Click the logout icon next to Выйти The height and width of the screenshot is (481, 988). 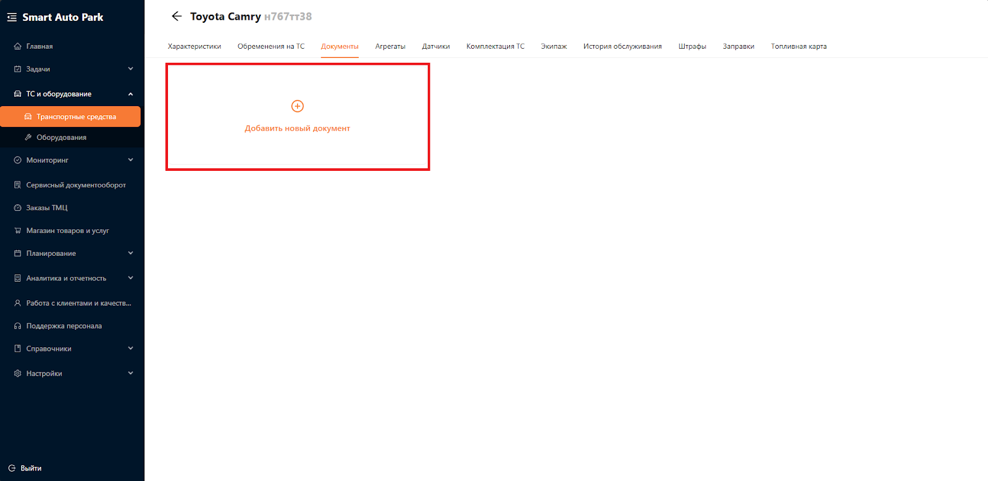coord(12,469)
